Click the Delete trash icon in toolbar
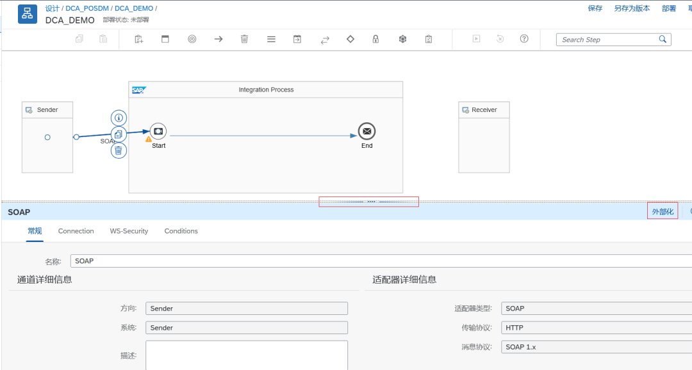This screenshot has height=370, width=692. (245, 39)
